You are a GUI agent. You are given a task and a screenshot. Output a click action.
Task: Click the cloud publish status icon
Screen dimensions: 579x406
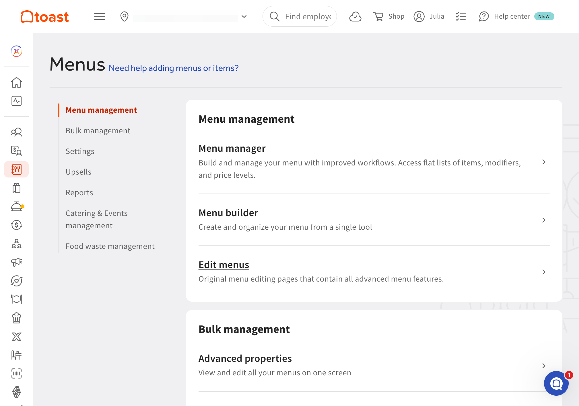point(355,17)
